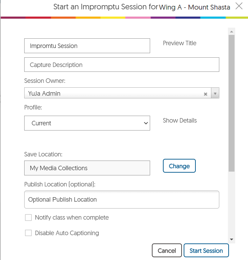Expand the Profile dropdown showing Current
The image size is (248, 260).
(x=87, y=123)
